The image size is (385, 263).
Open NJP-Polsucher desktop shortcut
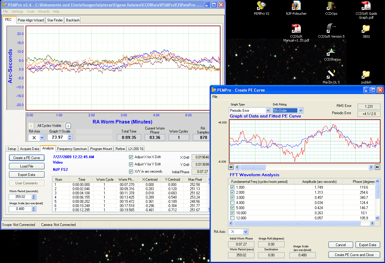[296, 6]
